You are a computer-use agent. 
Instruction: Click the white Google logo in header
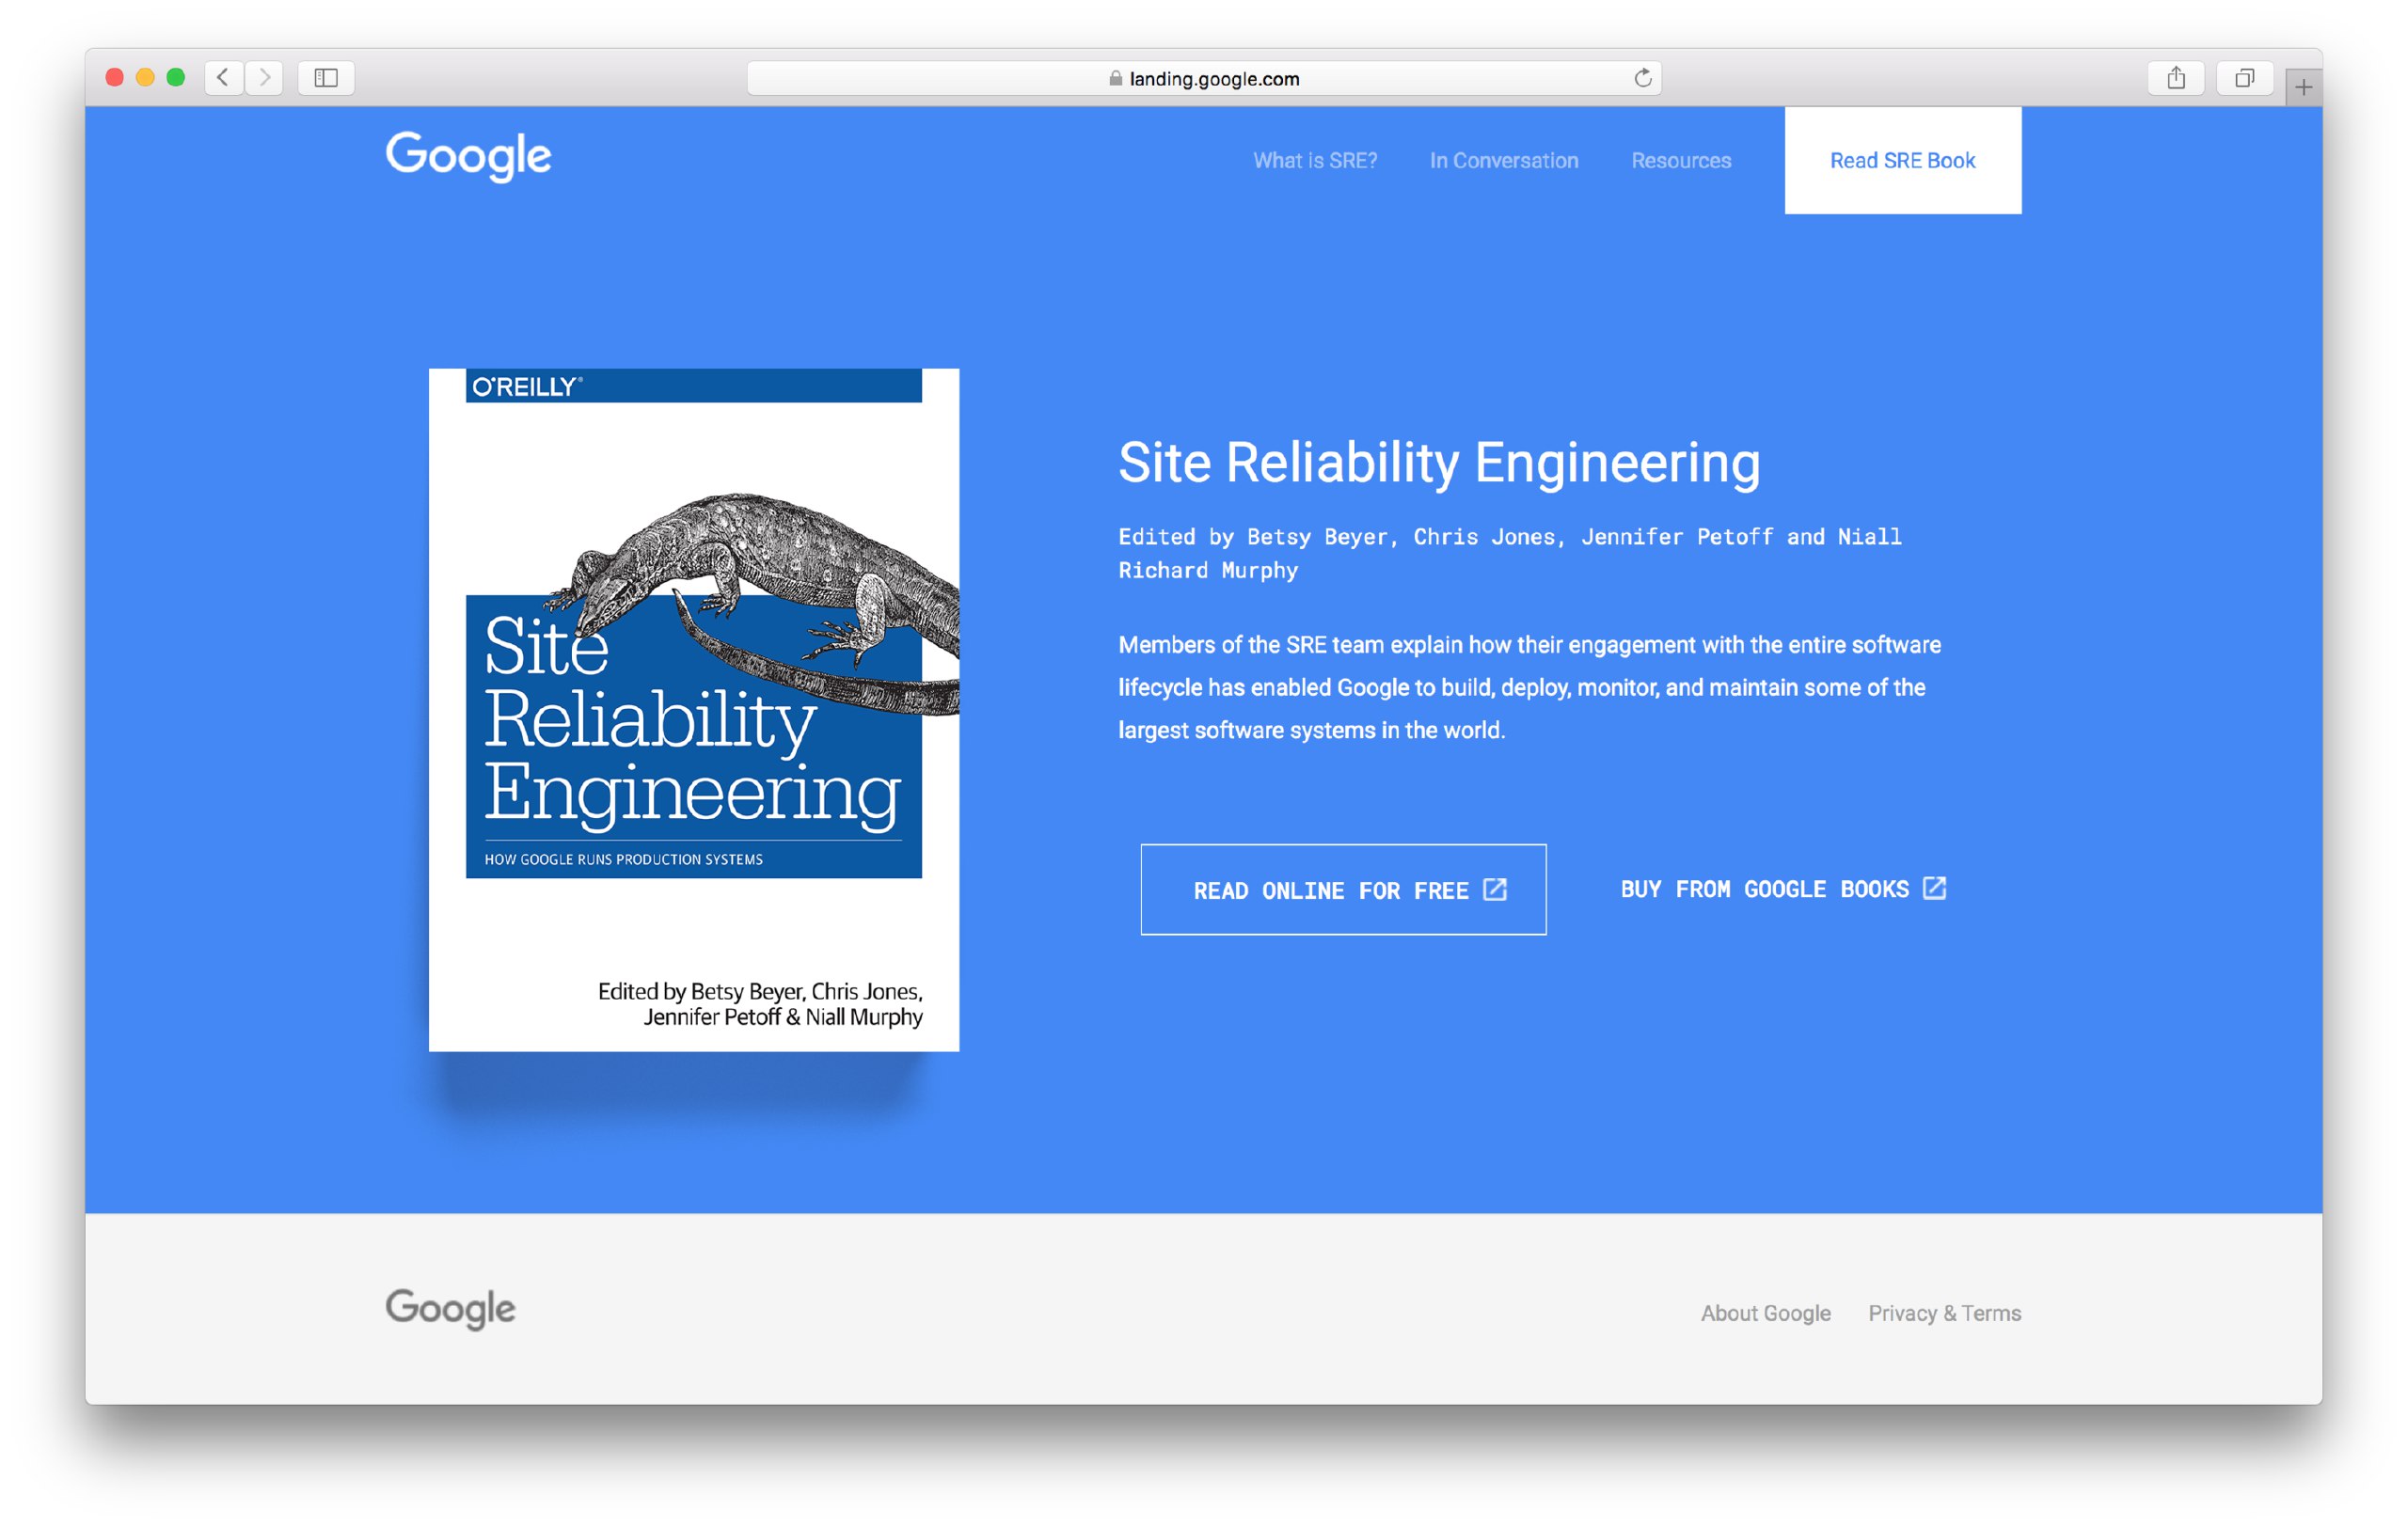[468, 157]
